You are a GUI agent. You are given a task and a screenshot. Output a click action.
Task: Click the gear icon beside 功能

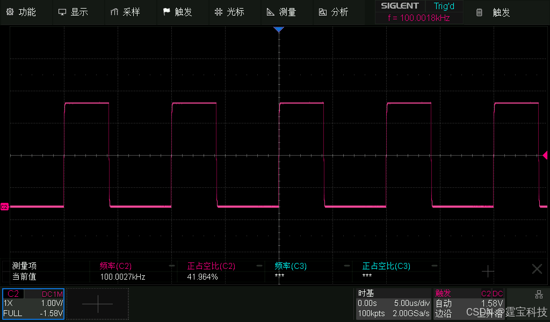[x=10, y=12]
